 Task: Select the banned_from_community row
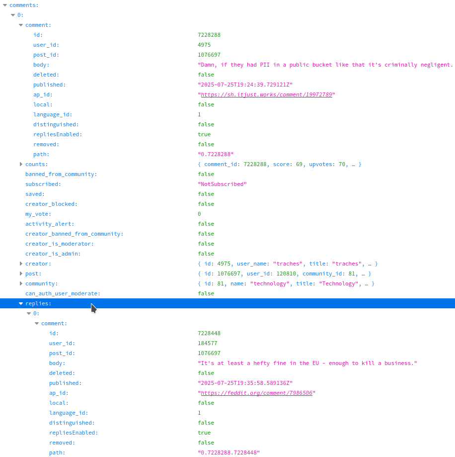(x=61, y=174)
